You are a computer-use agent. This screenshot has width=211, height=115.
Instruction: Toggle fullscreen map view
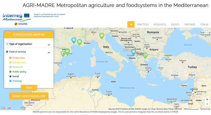click(207, 31)
